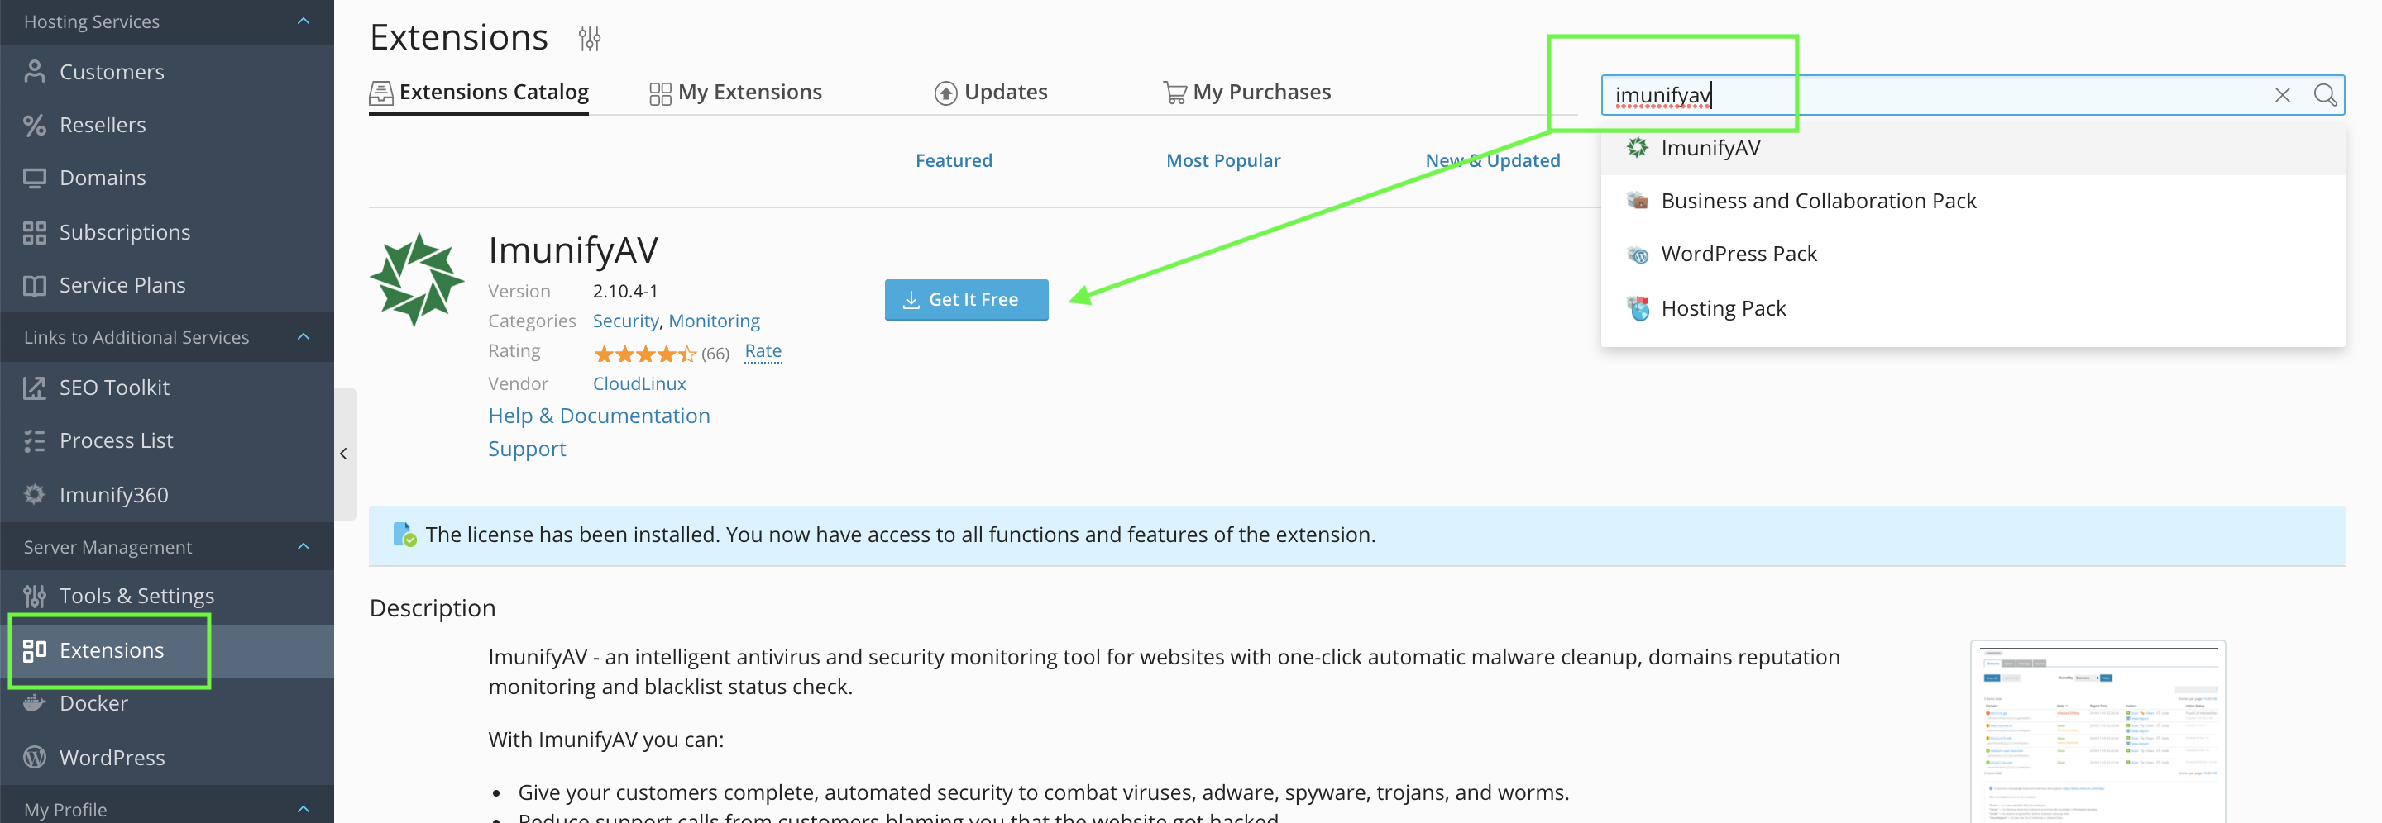Click the star rating for ImunifyAV
This screenshot has width=2382, height=823.
pos(643,353)
